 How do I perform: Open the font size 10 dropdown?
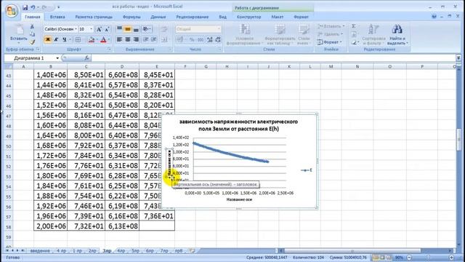91,29
